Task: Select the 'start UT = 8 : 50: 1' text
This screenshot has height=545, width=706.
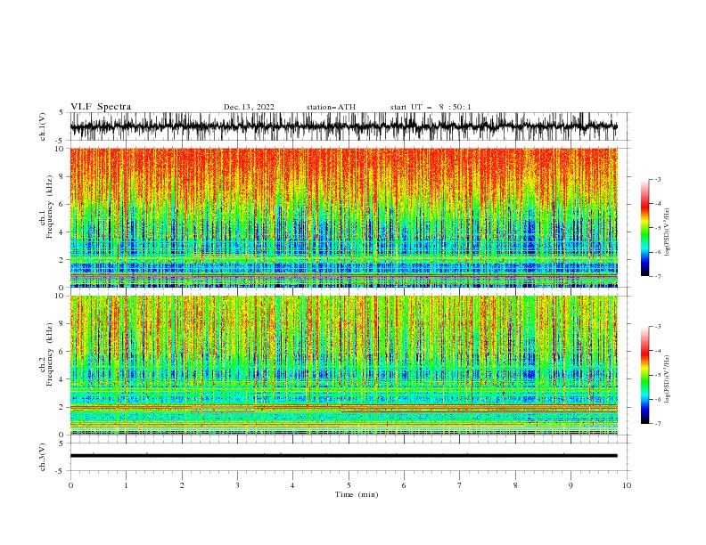Action: tap(431, 107)
